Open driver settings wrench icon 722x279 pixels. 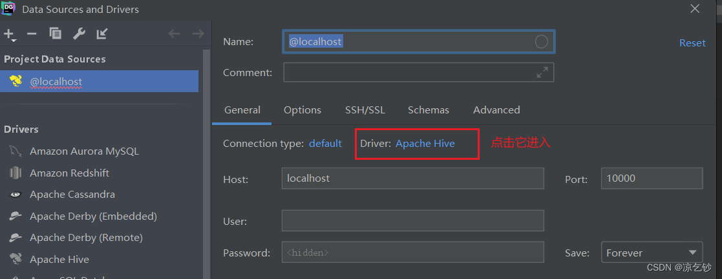point(79,34)
